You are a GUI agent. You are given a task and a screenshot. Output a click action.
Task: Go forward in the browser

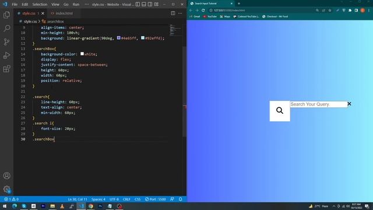pos(197,10)
